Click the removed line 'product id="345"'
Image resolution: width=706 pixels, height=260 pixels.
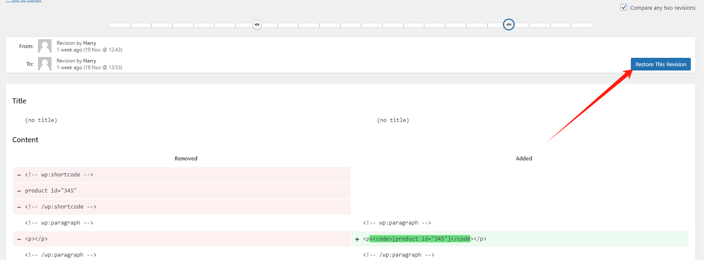click(x=182, y=191)
